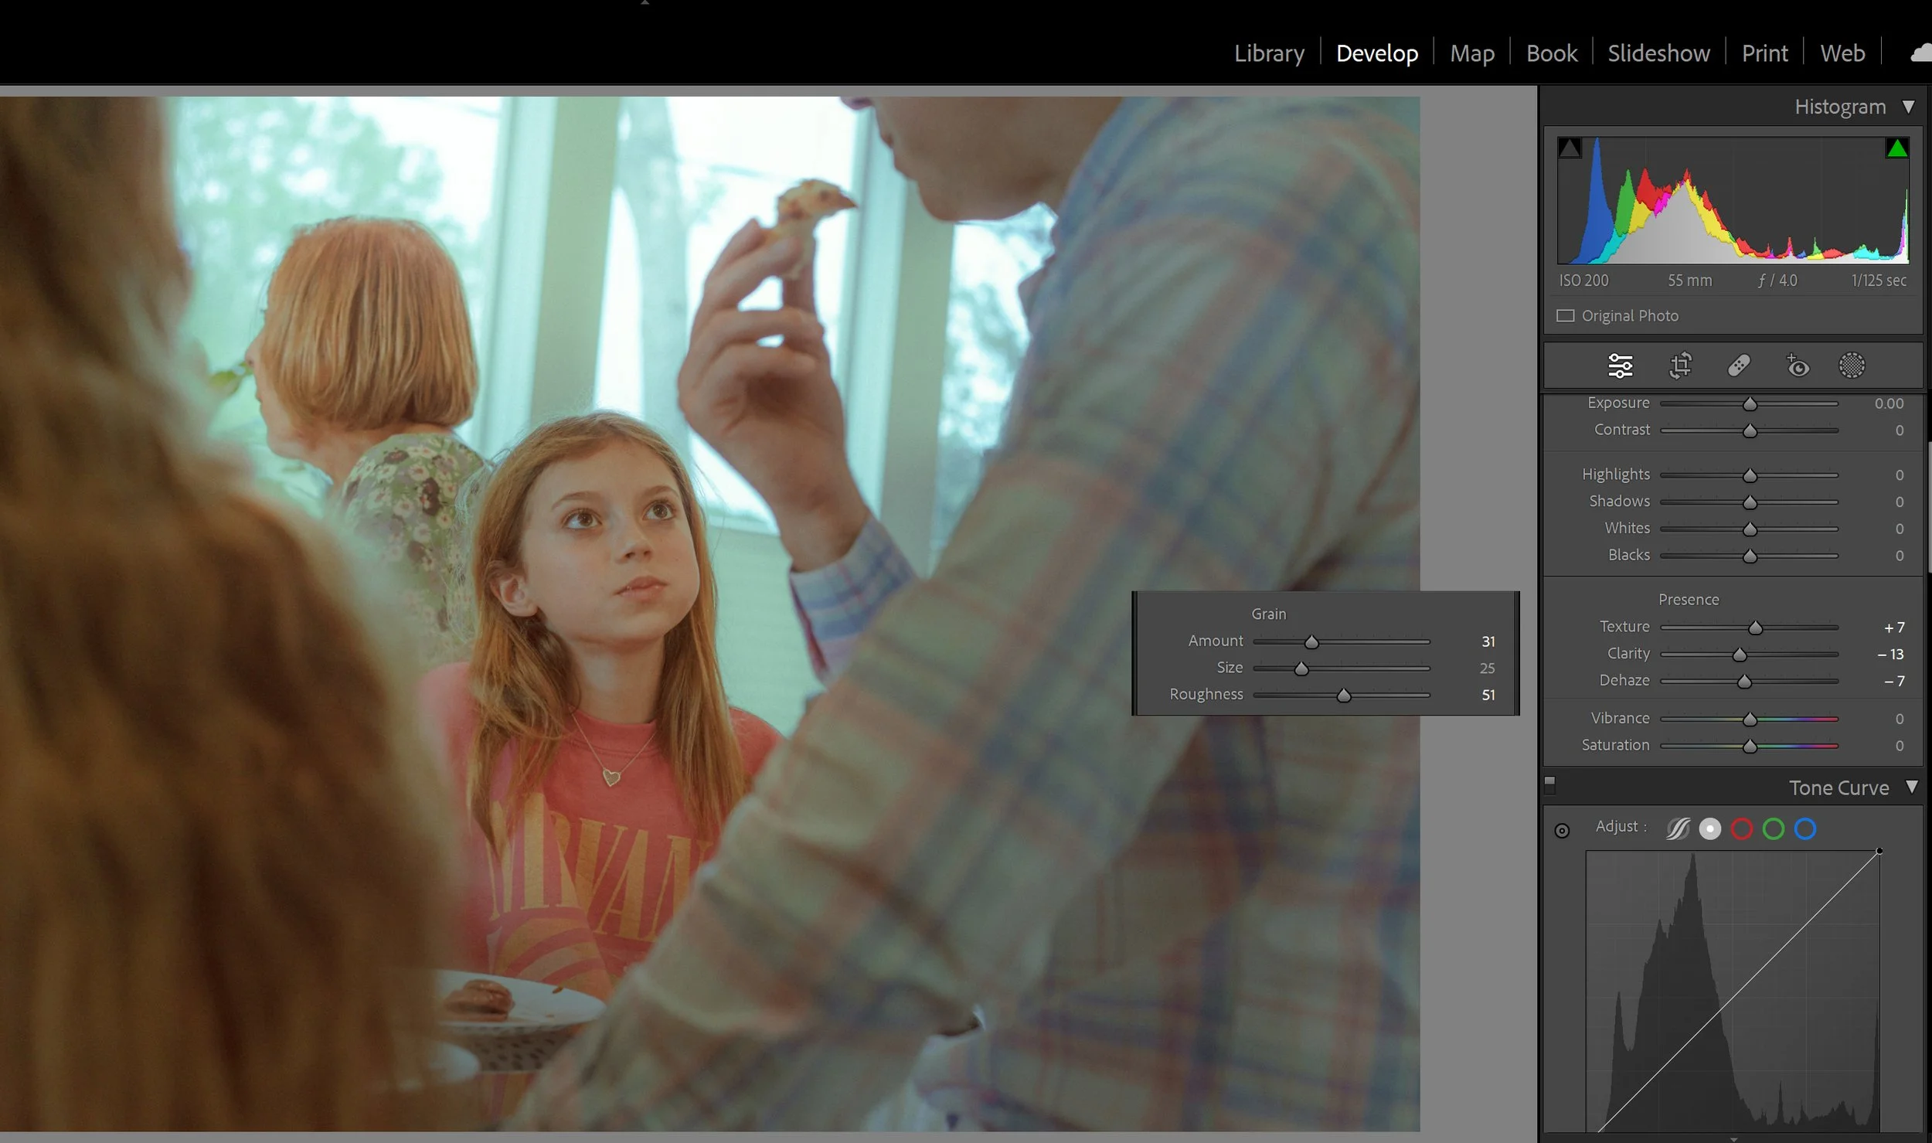The image size is (1932, 1143).
Task: Collapse the Histogram panel
Action: click(x=1908, y=107)
